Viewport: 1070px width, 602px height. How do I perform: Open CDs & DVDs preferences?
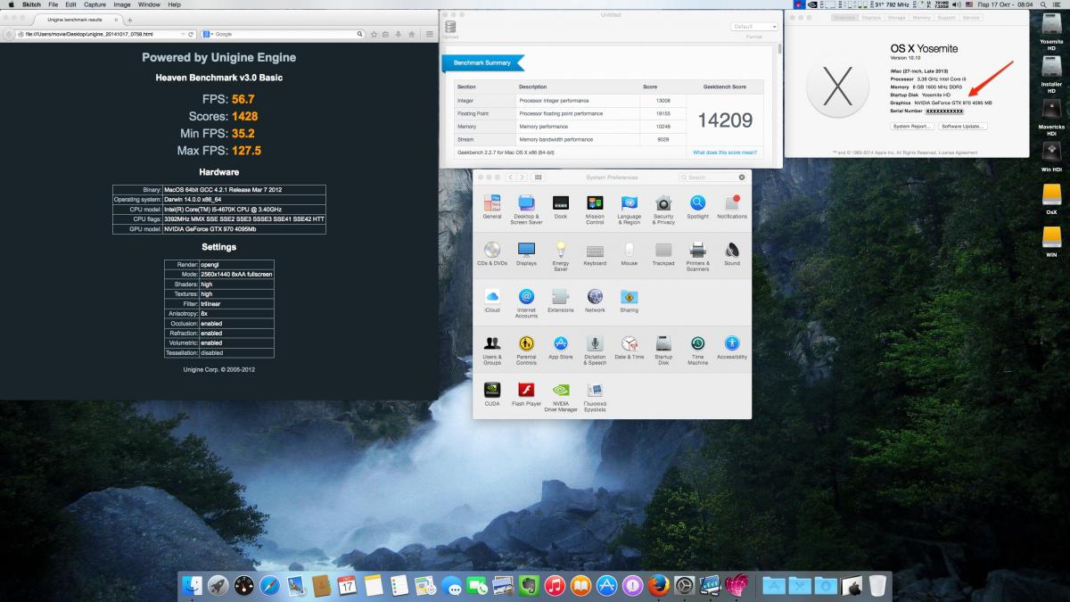pos(492,253)
